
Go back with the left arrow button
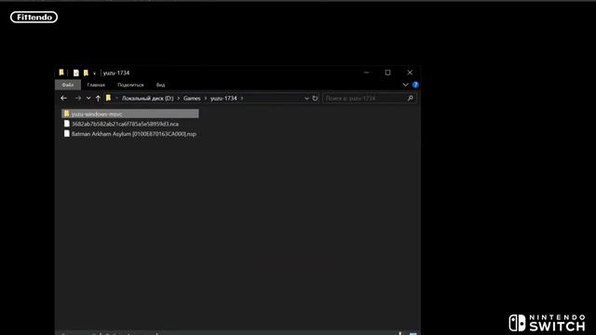coord(64,99)
